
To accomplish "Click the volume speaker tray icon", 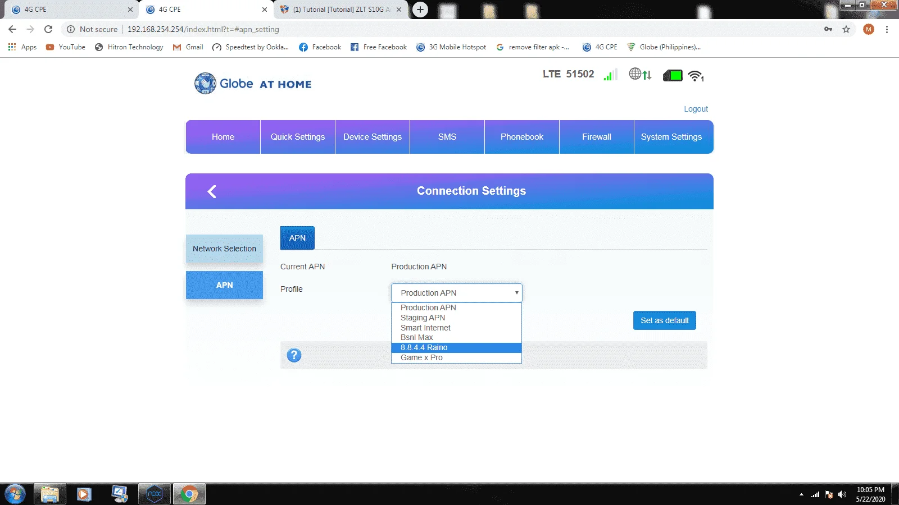I will [x=842, y=494].
